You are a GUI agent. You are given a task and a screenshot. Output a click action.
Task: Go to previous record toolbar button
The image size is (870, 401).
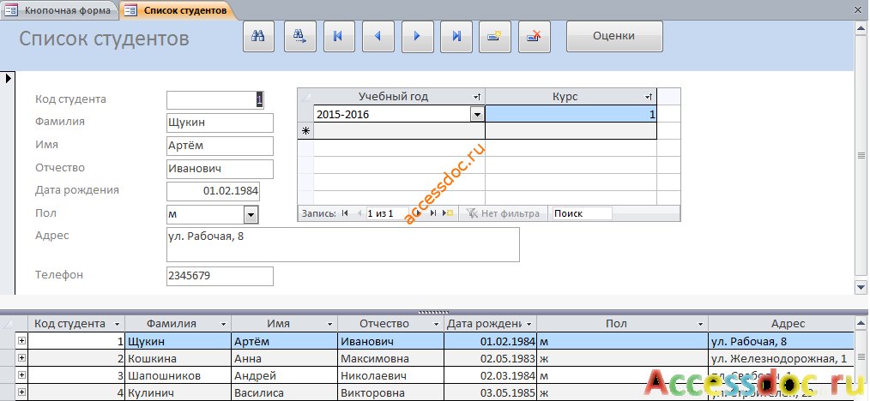(x=378, y=37)
